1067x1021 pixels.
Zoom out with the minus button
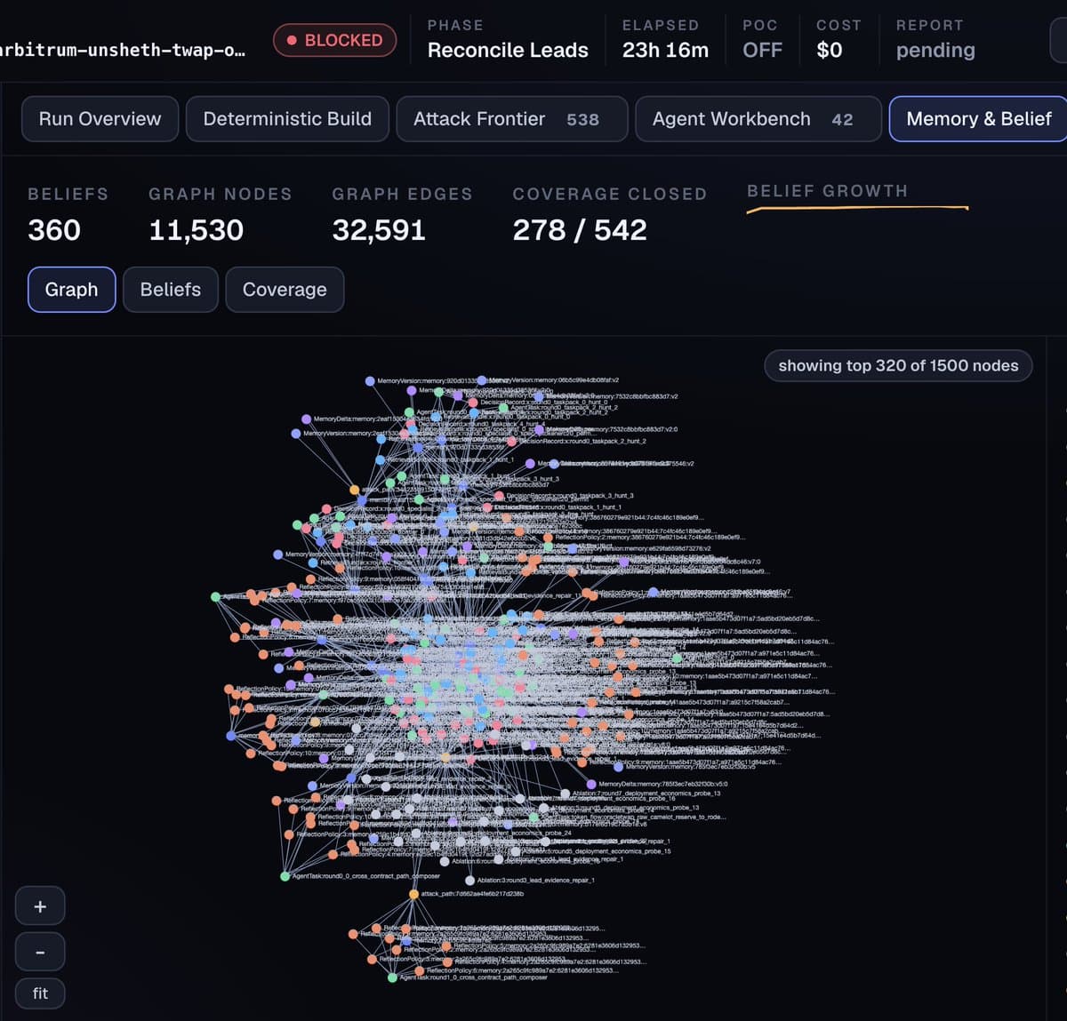click(x=40, y=952)
